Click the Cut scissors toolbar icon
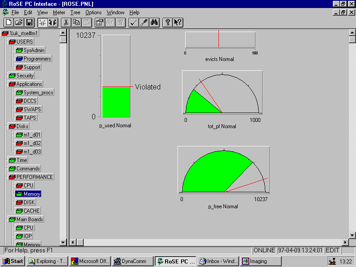356x267 pixels. pos(66,22)
